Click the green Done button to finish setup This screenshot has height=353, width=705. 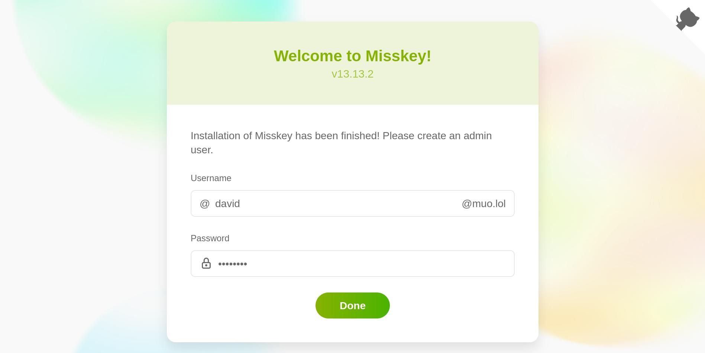[x=352, y=305]
